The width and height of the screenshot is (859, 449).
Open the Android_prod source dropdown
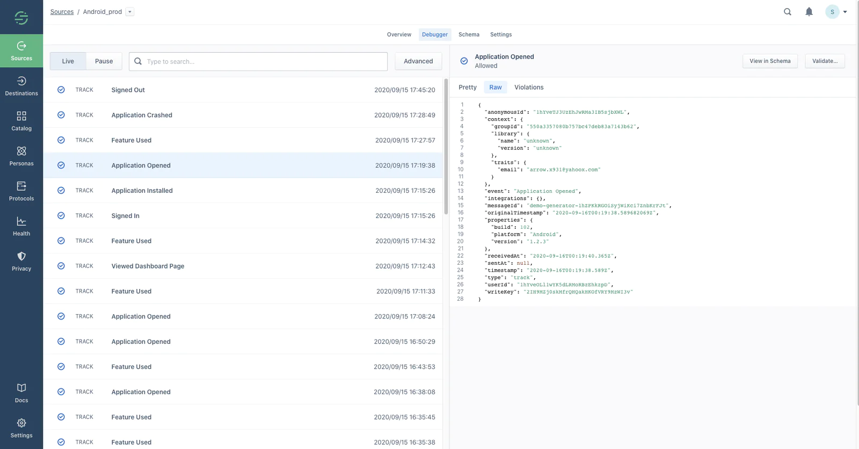point(130,12)
